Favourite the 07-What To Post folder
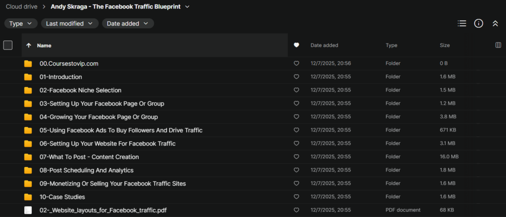Viewport: 506px width, 217px height. point(296,157)
